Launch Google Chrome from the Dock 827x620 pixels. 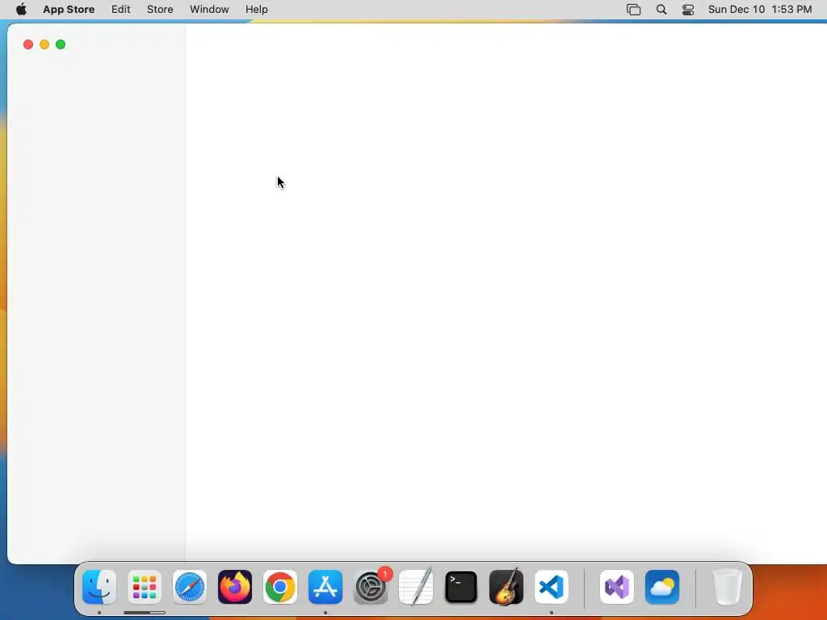(x=280, y=587)
